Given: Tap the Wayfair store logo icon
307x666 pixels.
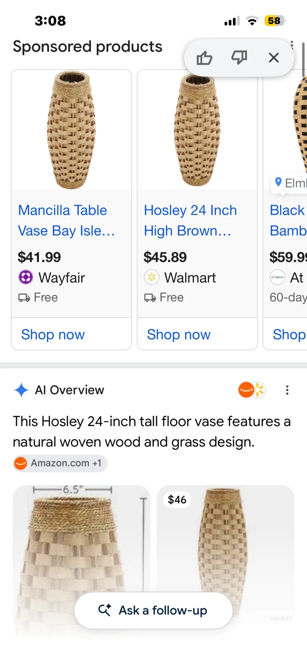Looking at the screenshot, I should click(26, 277).
